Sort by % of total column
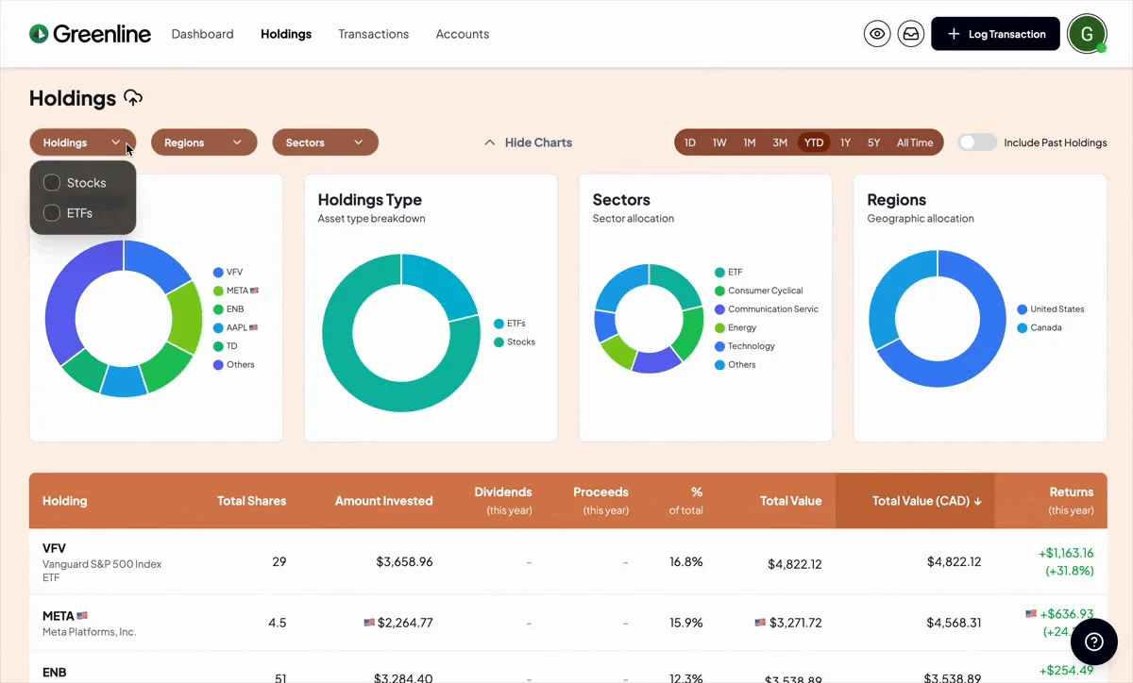The height and width of the screenshot is (683, 1133). pos(685,500)
